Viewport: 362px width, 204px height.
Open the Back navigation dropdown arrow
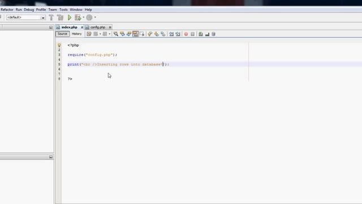pos(100,34)
